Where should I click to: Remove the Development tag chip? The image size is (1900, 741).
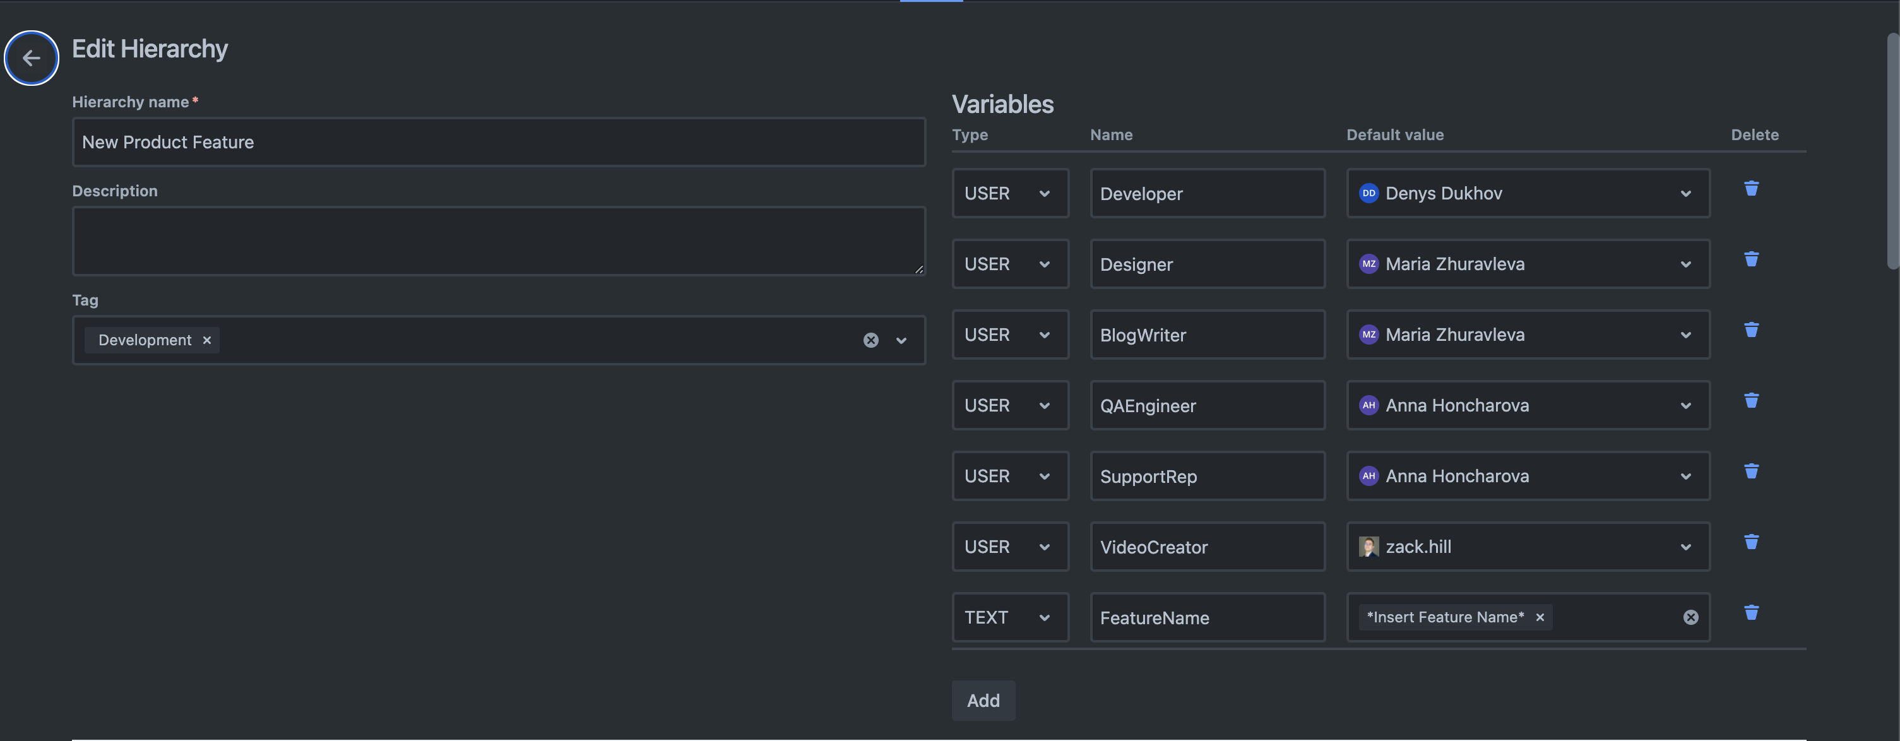point(207,340)
